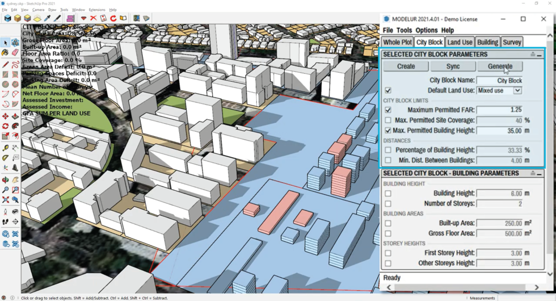
Task: Click the Zoom Extents tool
Action: (x=5, y=200)
